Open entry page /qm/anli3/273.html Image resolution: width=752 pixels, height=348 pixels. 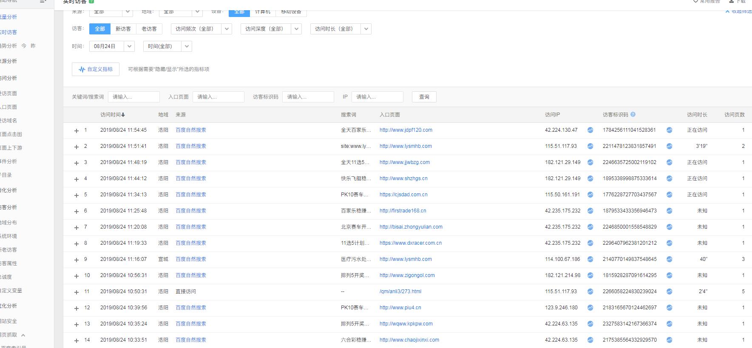400,291
